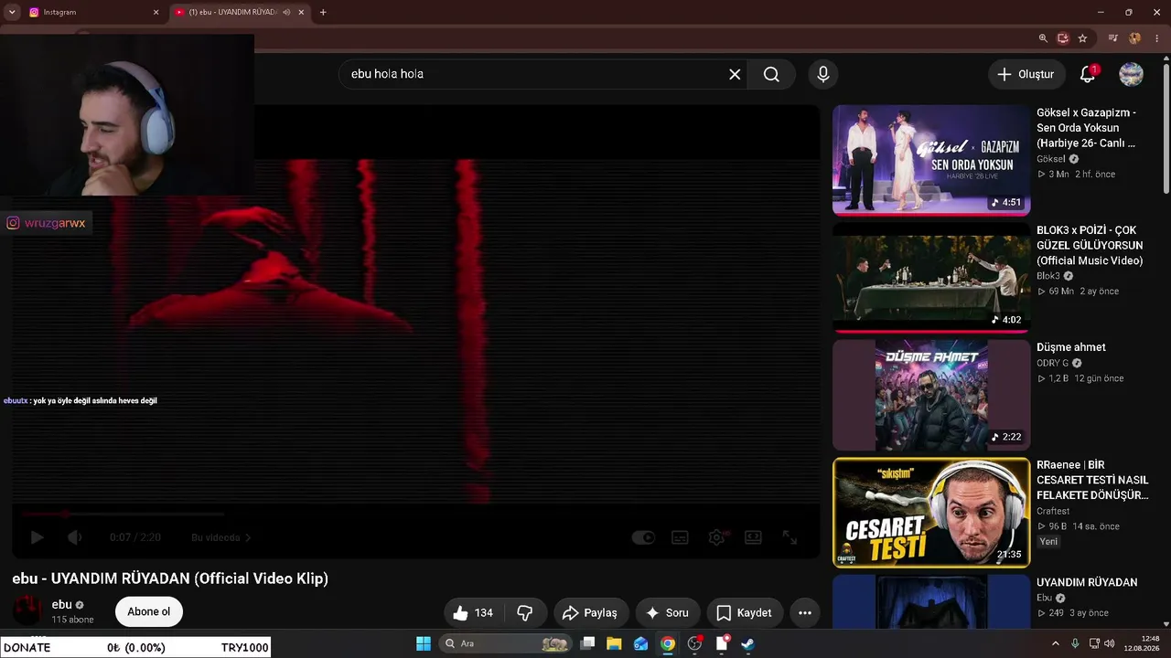The height and width of the screenshot is (658, 1171).
Task: Open the Windows Start menu
Action: pyautogui.click(x=424, y=643)
